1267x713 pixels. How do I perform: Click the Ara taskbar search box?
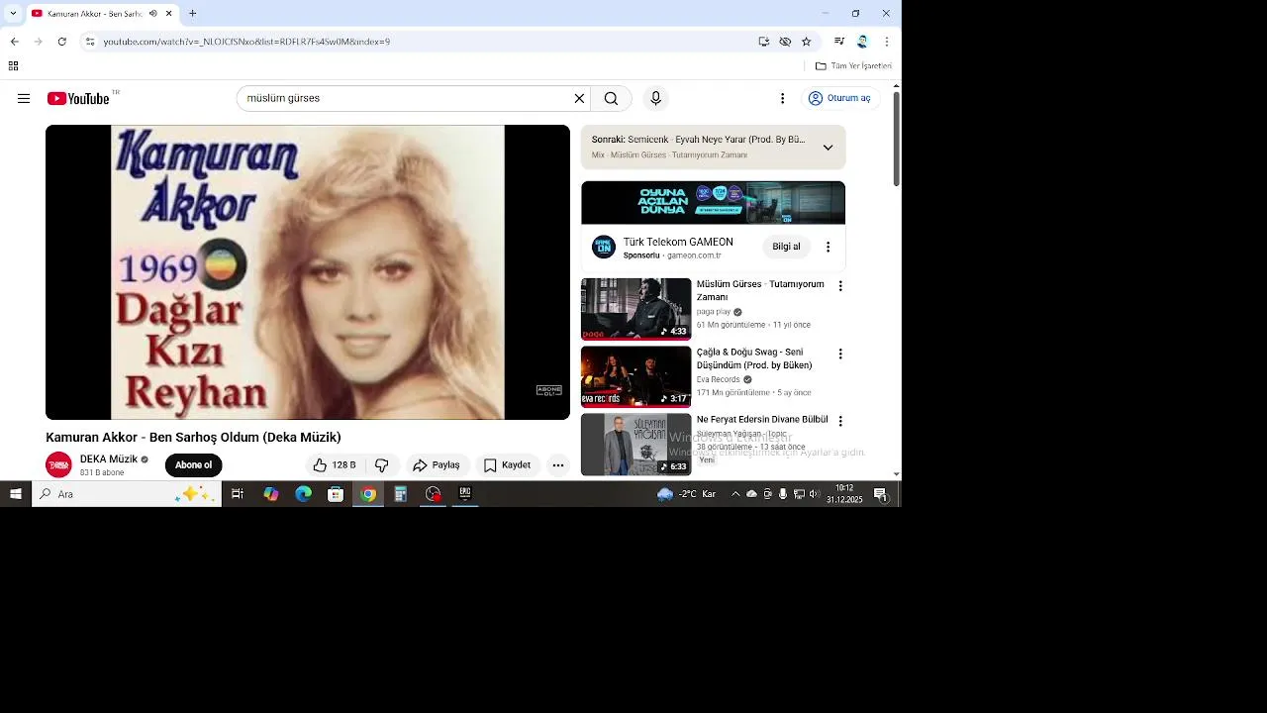click(x=127, y=494)
